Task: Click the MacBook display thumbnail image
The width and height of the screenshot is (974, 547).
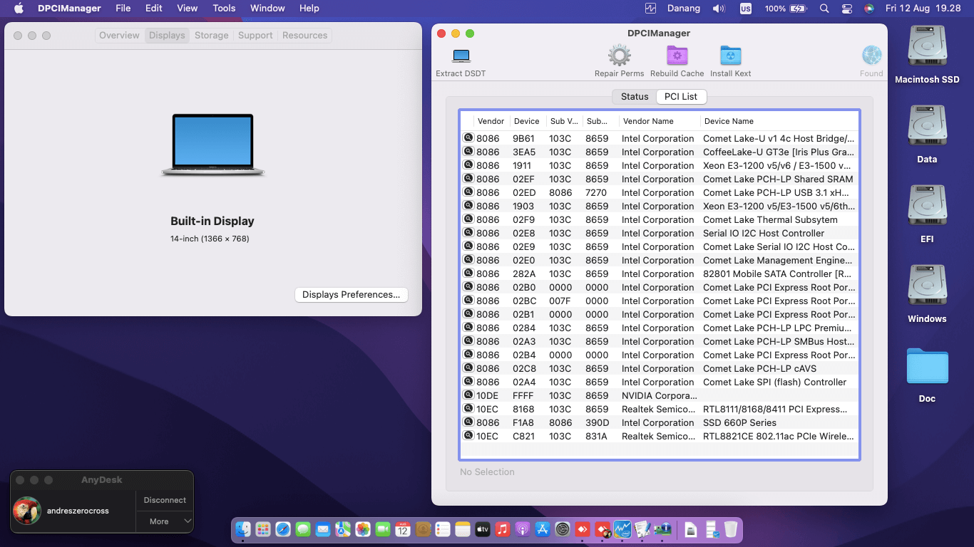Action: tap(212, 145)
